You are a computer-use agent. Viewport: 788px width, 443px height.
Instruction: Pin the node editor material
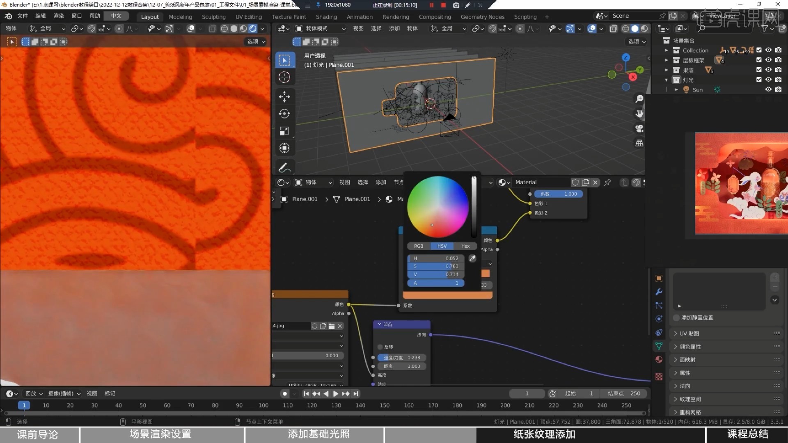pos(607,183)
